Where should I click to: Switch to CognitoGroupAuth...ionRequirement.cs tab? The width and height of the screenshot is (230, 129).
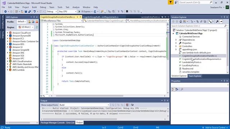click(x=101, y=17)
